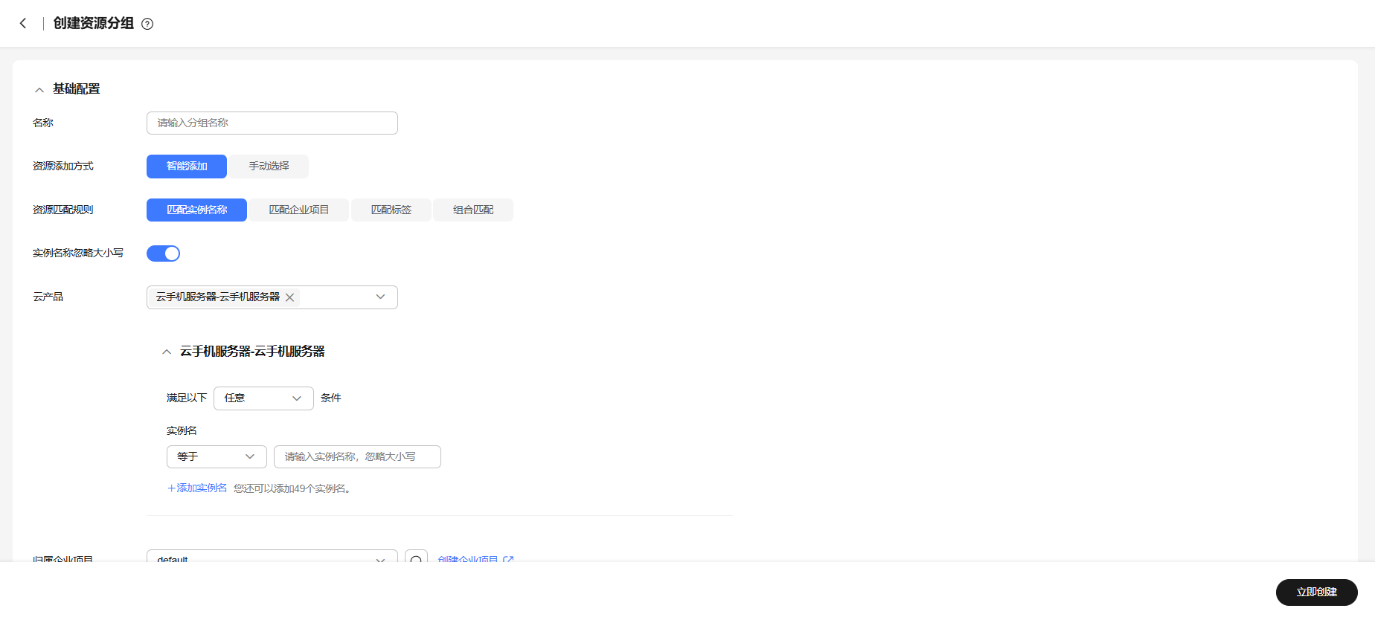Select 智能添加 resource add mode

point(187,167)
